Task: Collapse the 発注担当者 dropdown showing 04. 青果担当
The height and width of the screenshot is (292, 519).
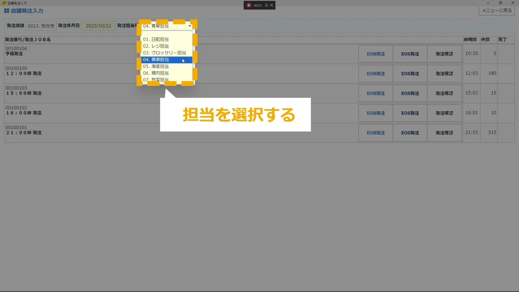Action: (x=167, y=26)
